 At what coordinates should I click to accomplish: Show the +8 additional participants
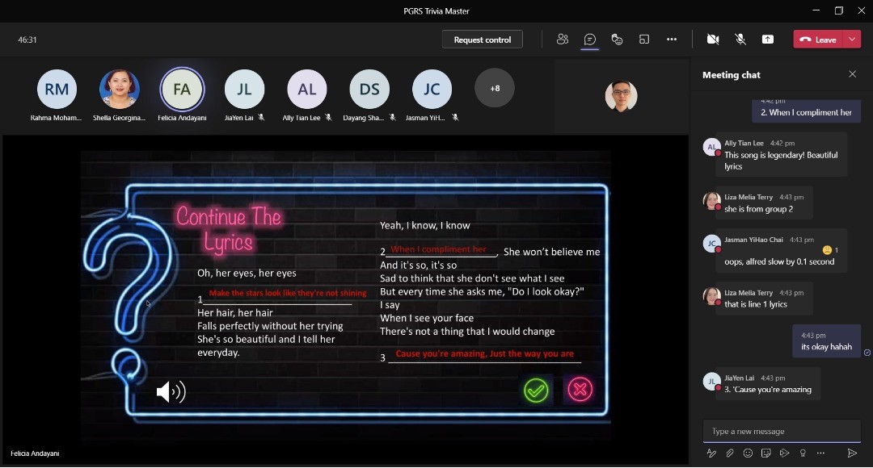click(x=495, y=88)
